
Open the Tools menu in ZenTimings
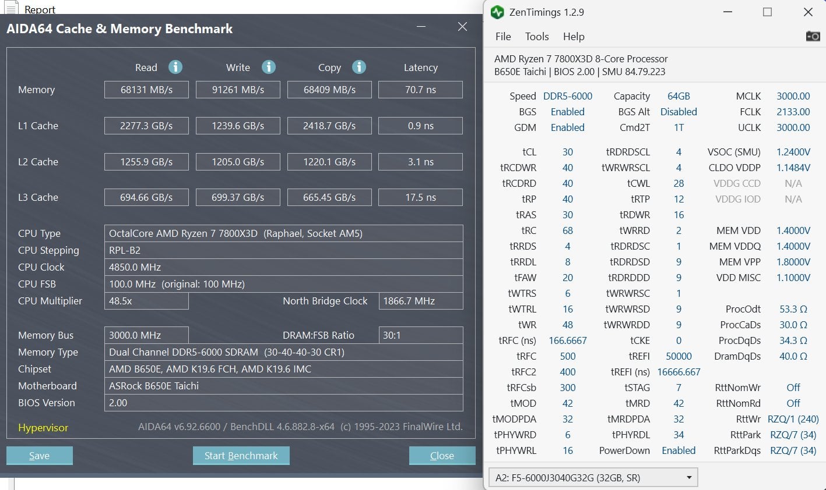point(537,36)
